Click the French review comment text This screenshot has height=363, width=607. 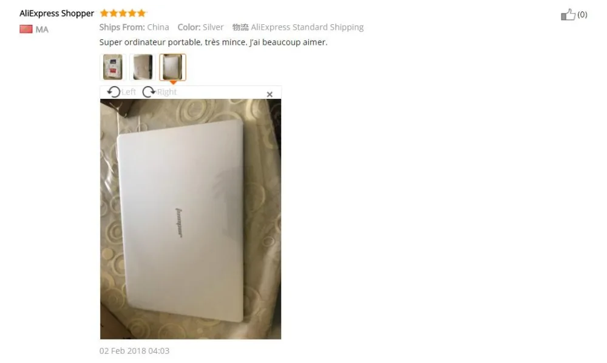coord(213,42)
